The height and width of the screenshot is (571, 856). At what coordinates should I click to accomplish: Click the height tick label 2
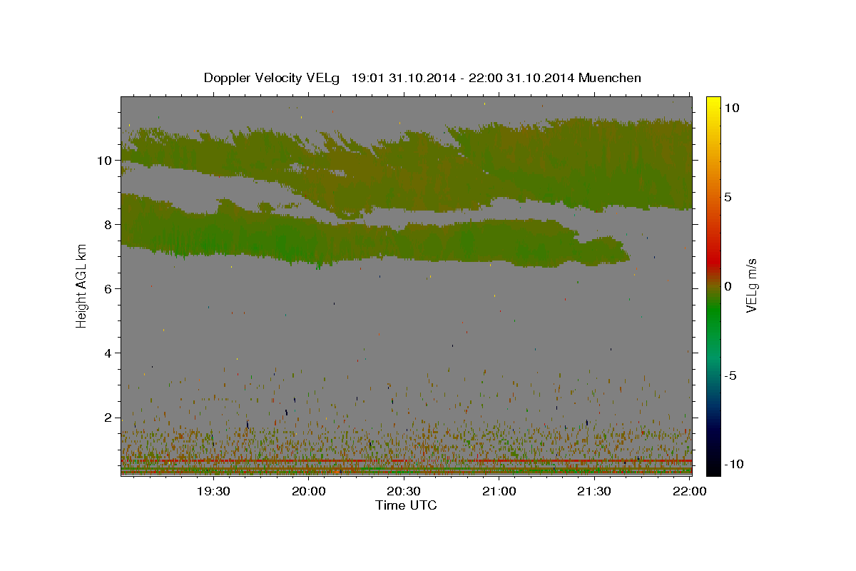(x=108, y=418)
